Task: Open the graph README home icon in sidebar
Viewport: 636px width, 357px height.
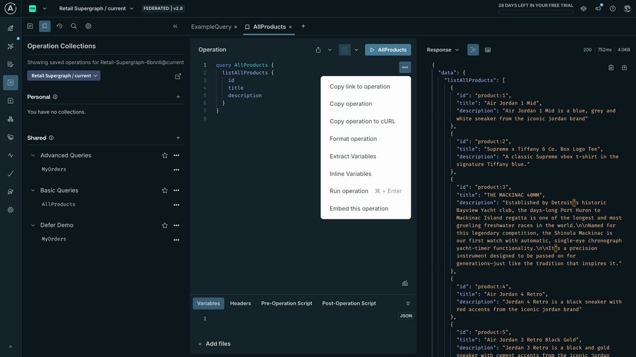Action: 11,28
